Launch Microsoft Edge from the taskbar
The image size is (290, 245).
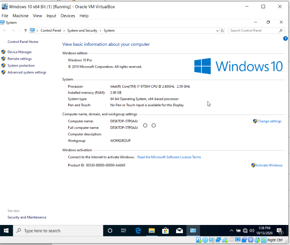[x=138, y=231]
